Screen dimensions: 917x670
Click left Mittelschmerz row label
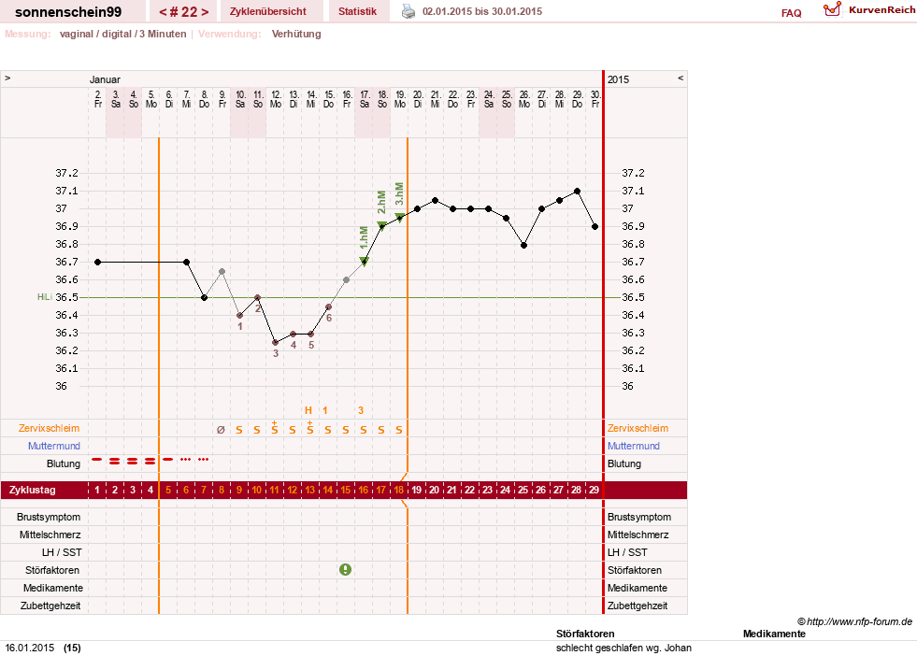[x=50, y=535]
